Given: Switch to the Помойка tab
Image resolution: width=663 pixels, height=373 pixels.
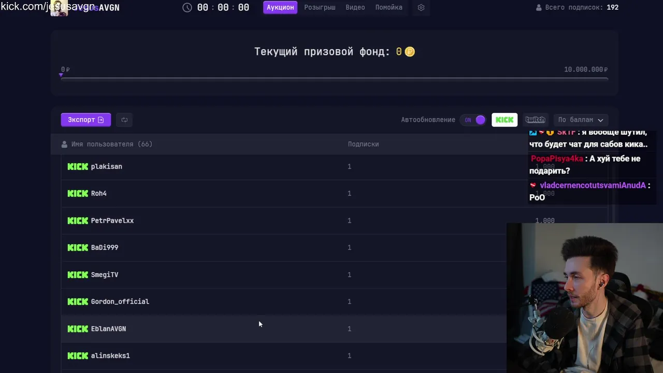Looking at the screenshot, I should tap(389, 7).
